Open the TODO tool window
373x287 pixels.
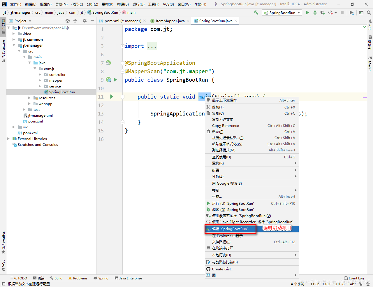pyautogui.click(x=19, y=278)
